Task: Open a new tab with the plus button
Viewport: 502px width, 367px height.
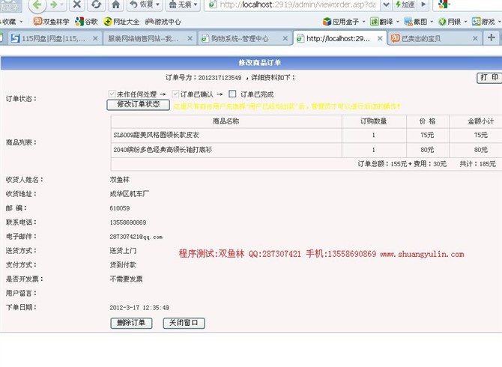Action: pyautogui.click(x=491, y=37)
